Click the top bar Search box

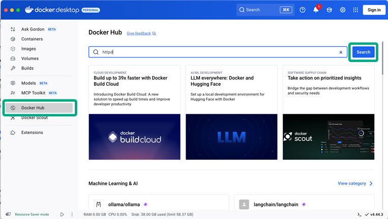click(265, 10)
